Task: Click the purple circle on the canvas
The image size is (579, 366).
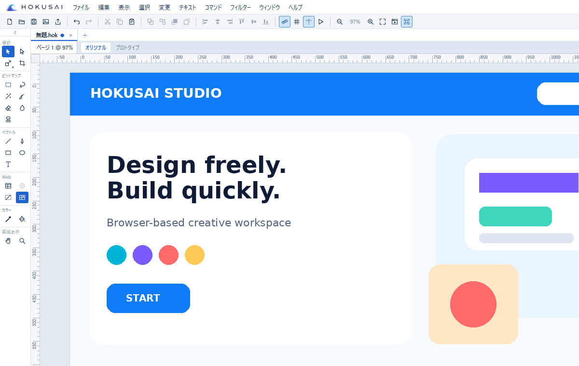Action: pyautogui.click(x=142, y=255)
